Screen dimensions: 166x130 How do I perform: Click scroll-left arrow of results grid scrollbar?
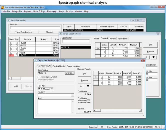(95, 110)
